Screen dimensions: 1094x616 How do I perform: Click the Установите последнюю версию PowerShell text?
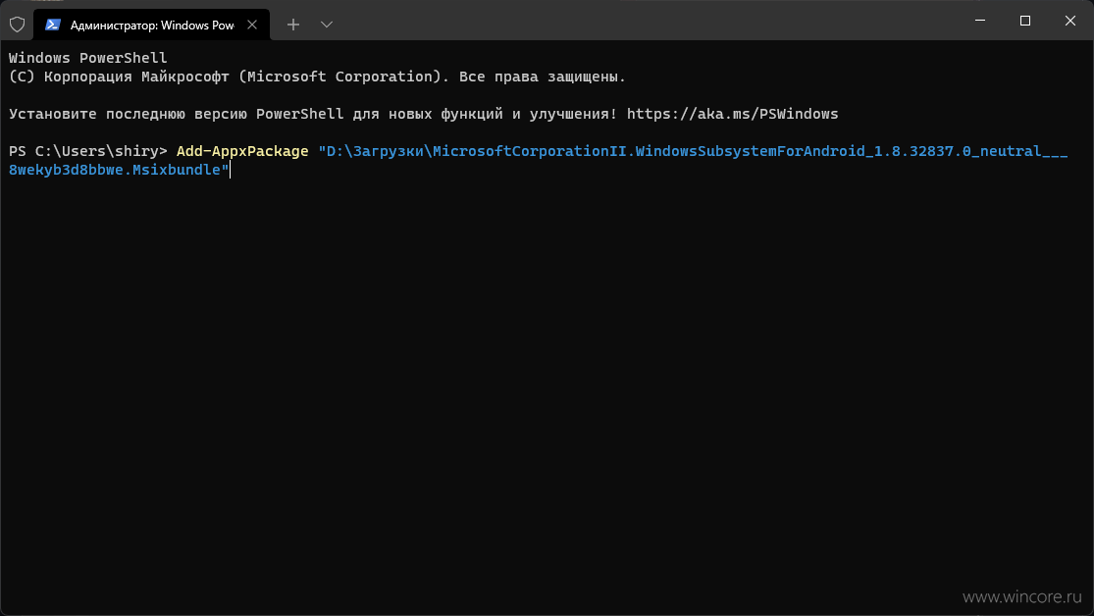click(x=177, y=114)
